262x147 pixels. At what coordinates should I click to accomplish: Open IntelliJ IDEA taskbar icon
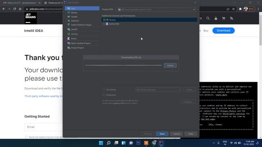pos(161,143)
